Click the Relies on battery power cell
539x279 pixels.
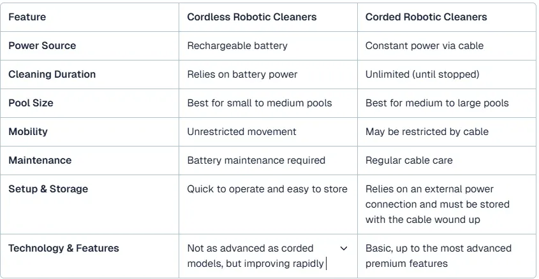click(x=268, y=75)
